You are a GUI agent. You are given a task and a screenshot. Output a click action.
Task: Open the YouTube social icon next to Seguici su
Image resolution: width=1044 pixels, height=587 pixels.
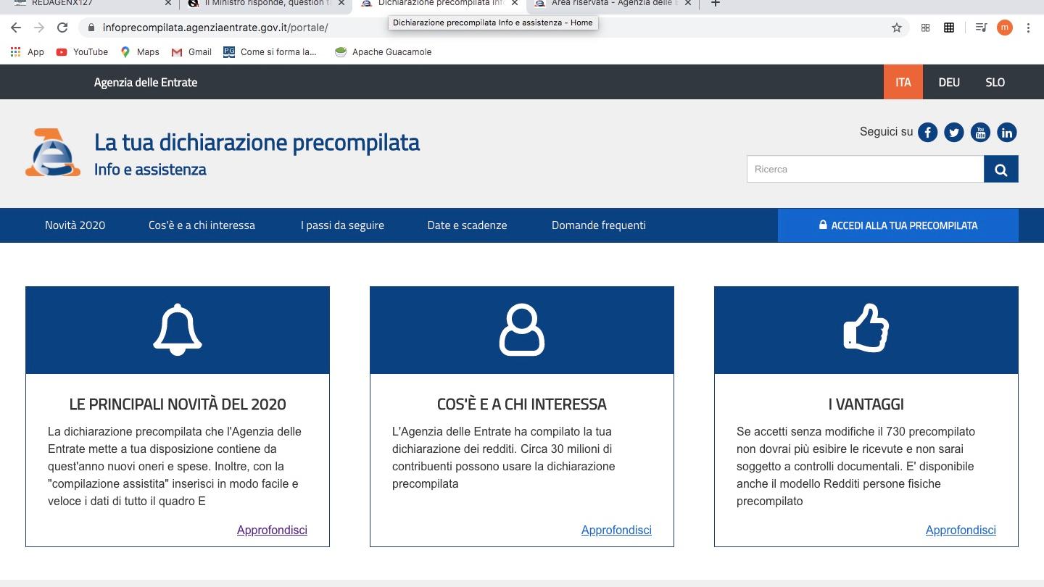[x=980, y=132]
